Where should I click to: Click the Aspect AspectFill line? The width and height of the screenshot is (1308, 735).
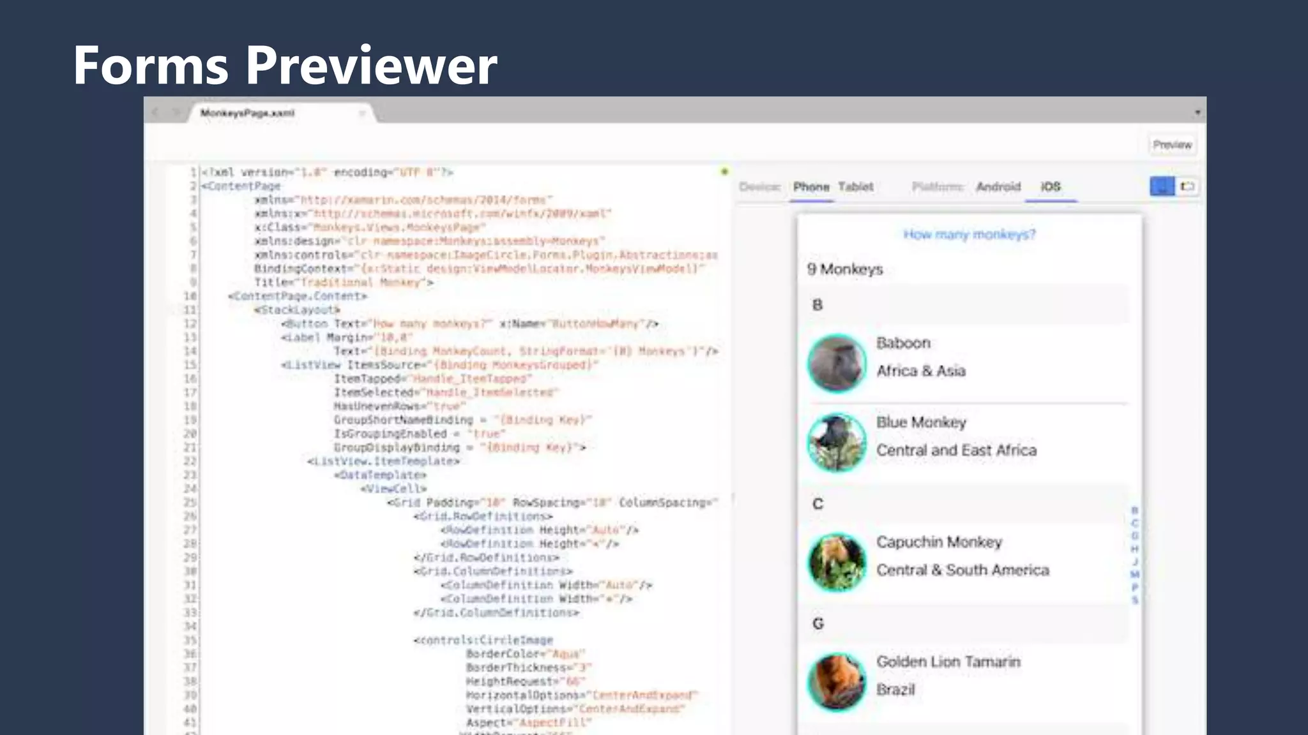point(529,723)
